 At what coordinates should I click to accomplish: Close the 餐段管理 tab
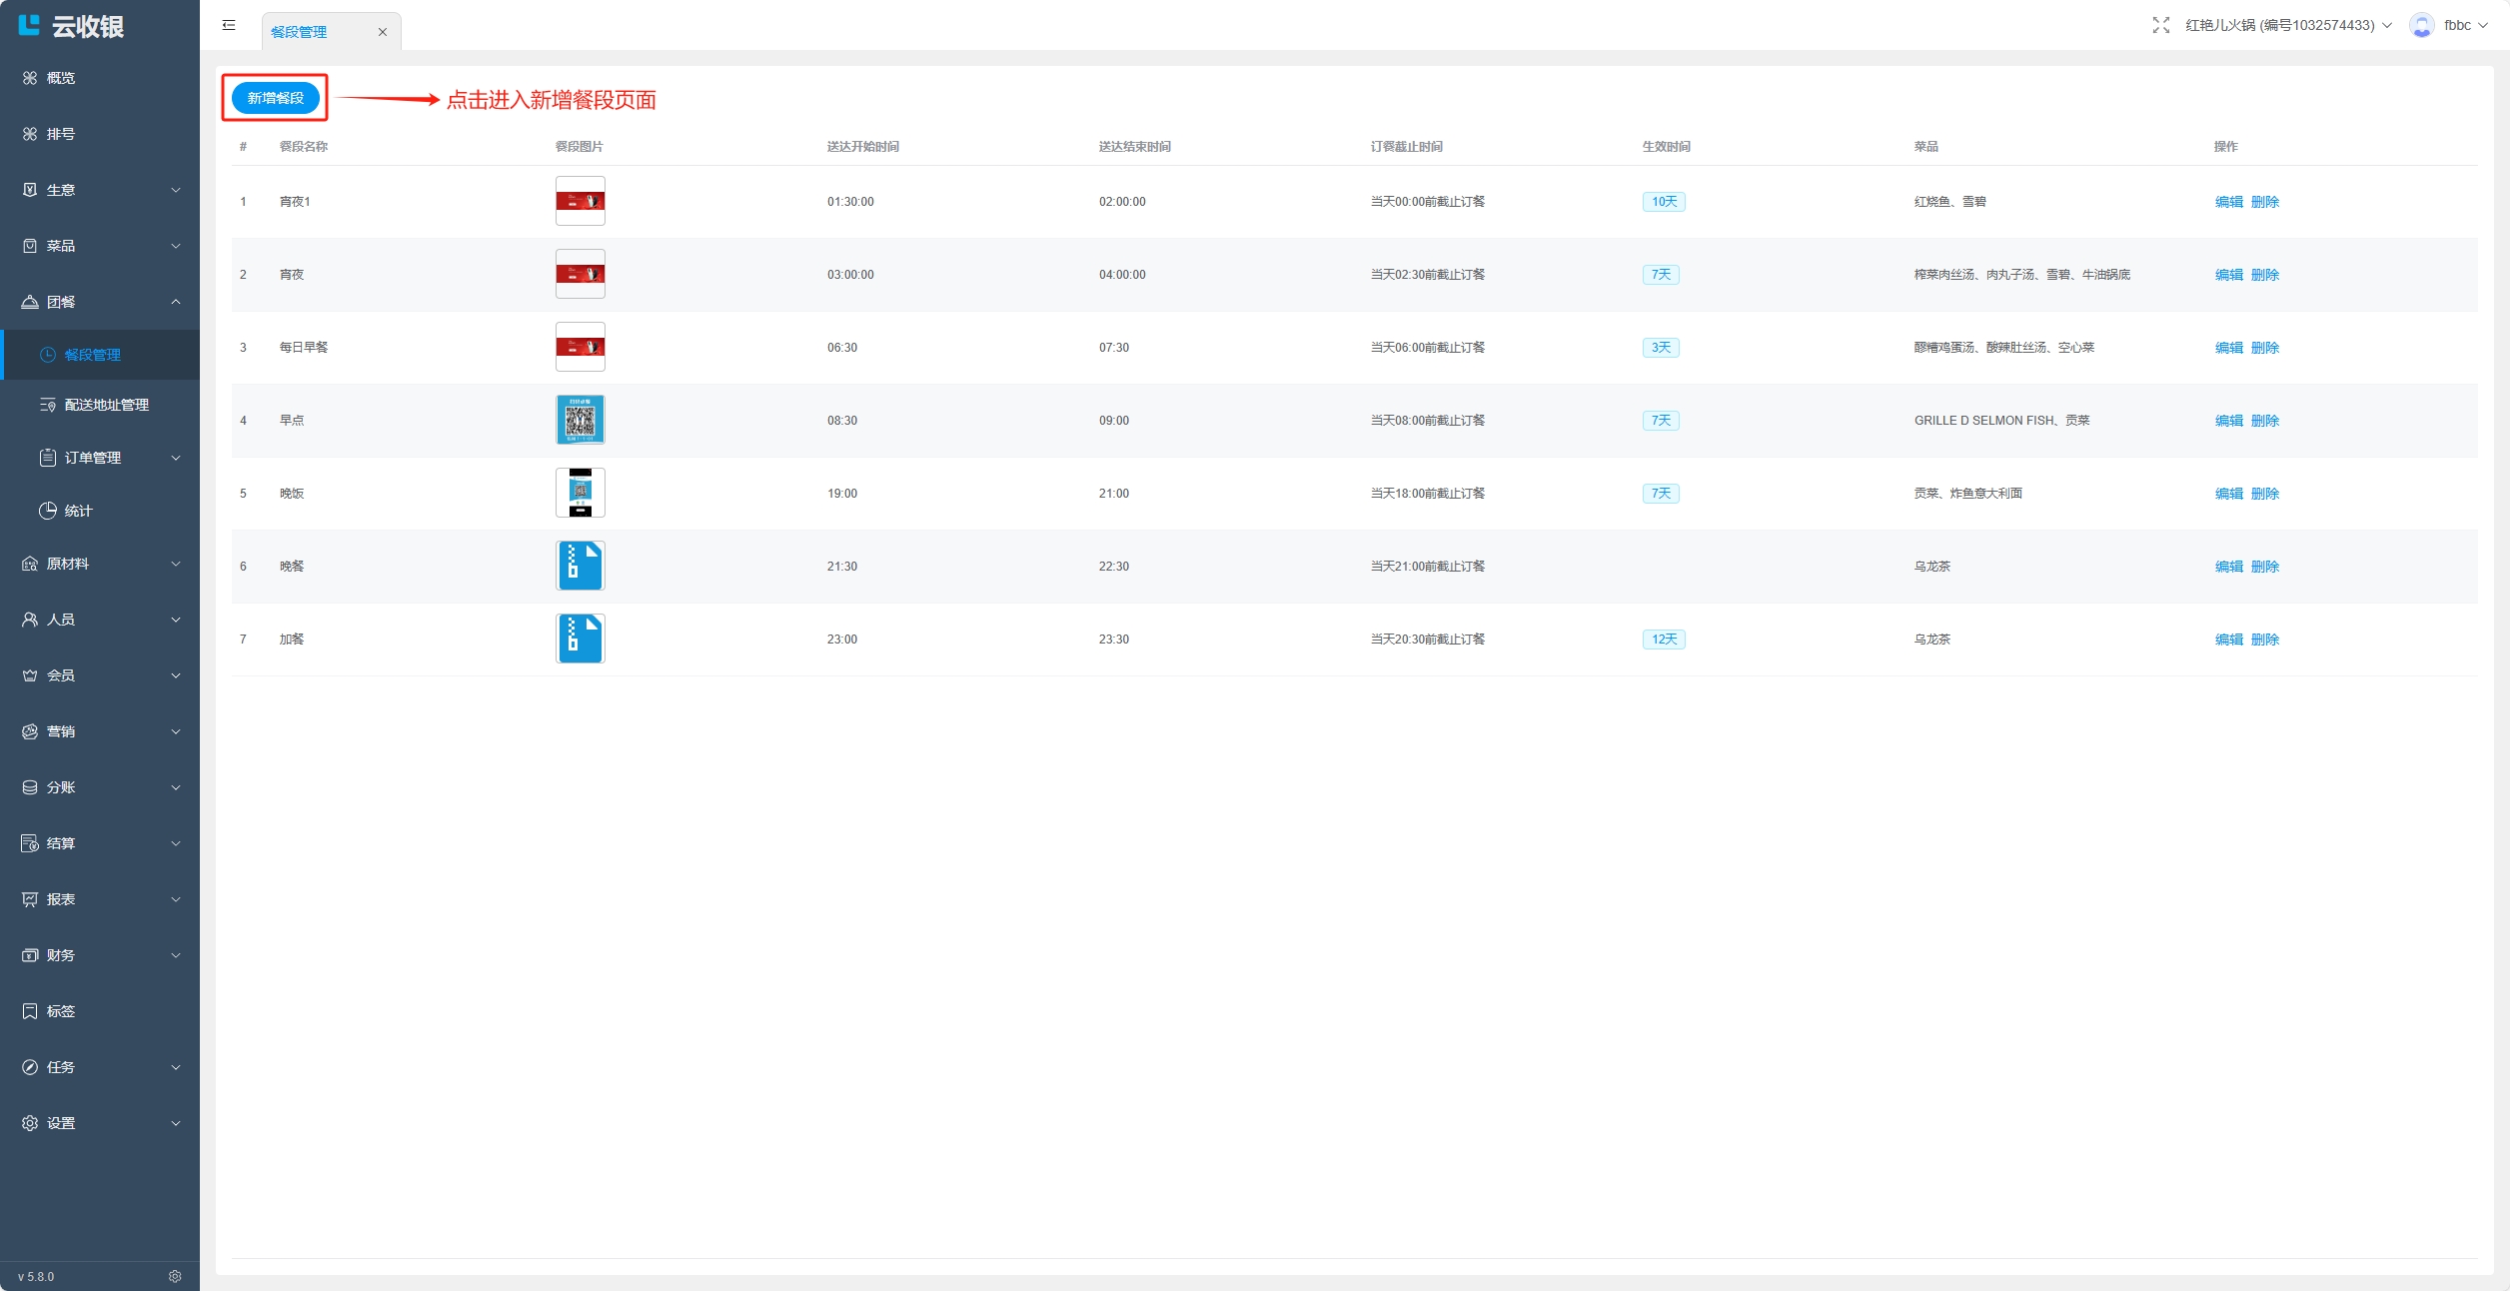pyautogui.click(x=382, y=32)
